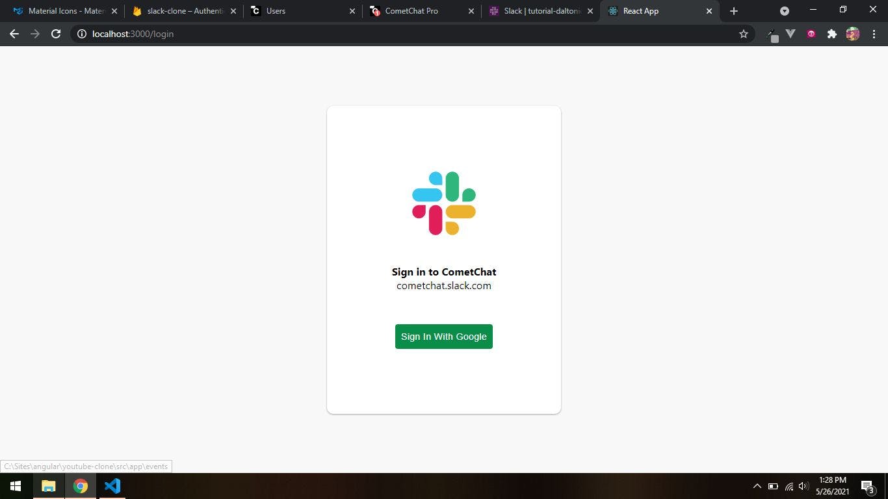The height and width of the screenshot is (499, 888).
Task: Open the Vue devtools extension icon
Action: (x=790, y=34)
